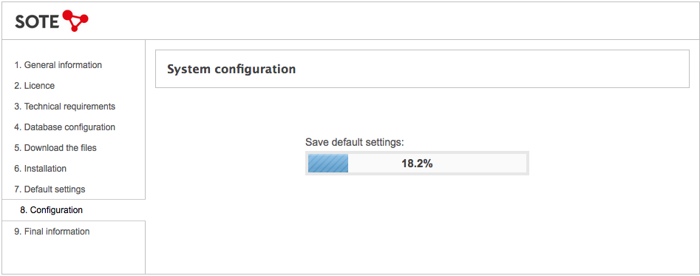
Task: Open Download the files step
Action: coord(55,148)
